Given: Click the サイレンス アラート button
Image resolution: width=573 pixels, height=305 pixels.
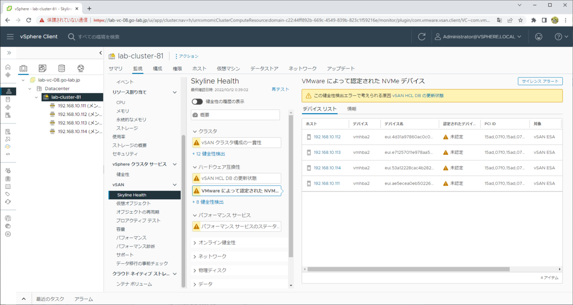Looking at the screenshot, I should pyautogui.click(x=541, y=81).
